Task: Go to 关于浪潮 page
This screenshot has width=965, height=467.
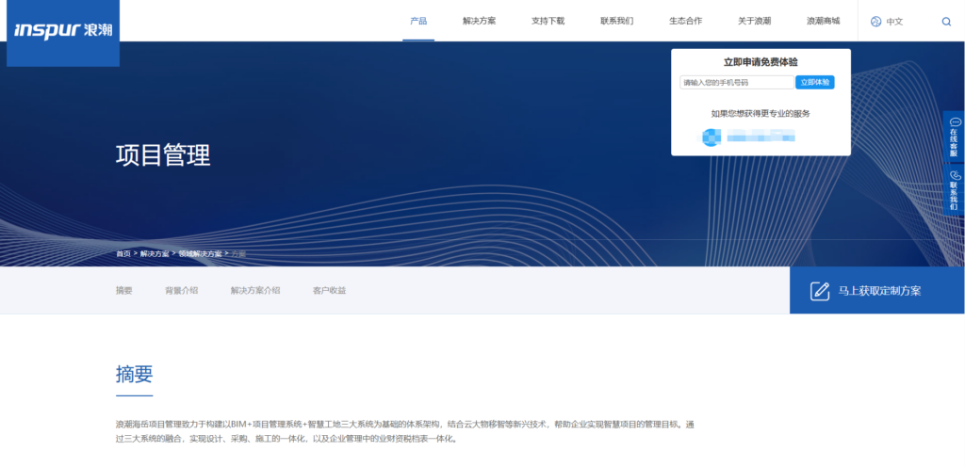Action: pyautogui.click(x=754, y=21)
